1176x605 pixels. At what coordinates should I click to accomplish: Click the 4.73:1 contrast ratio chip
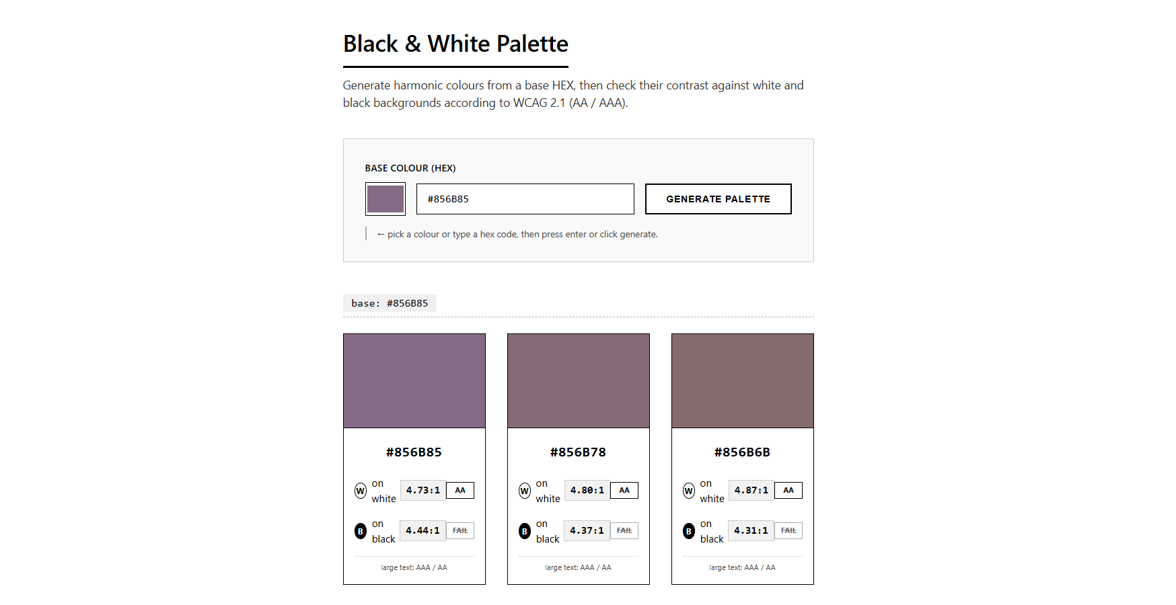423,490
